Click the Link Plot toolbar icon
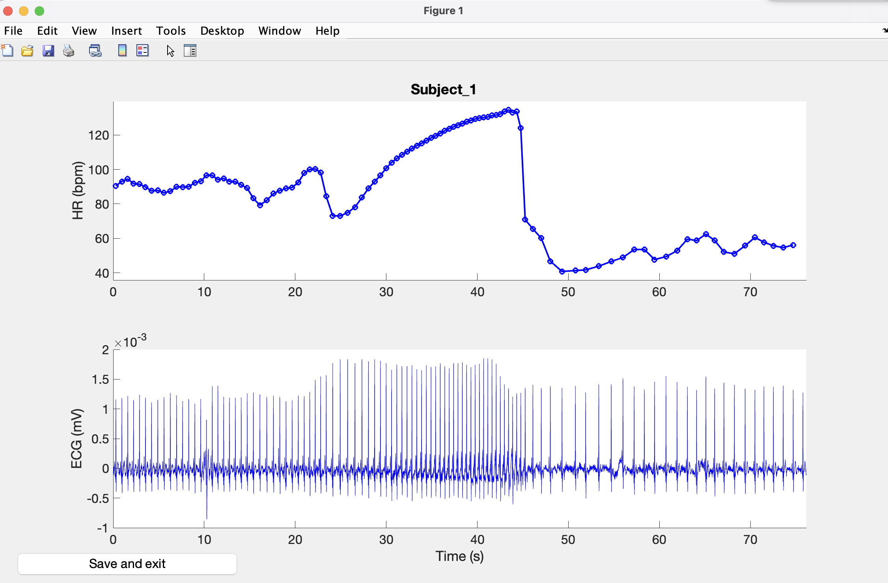 point(95,51)
